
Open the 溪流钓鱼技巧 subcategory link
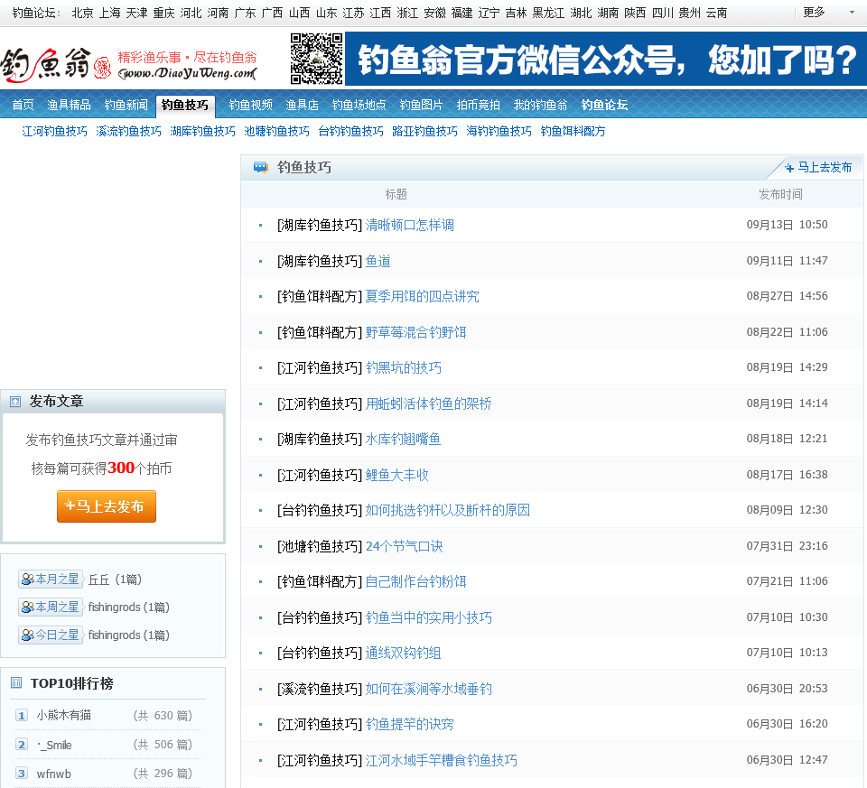[x=129, y=132]
